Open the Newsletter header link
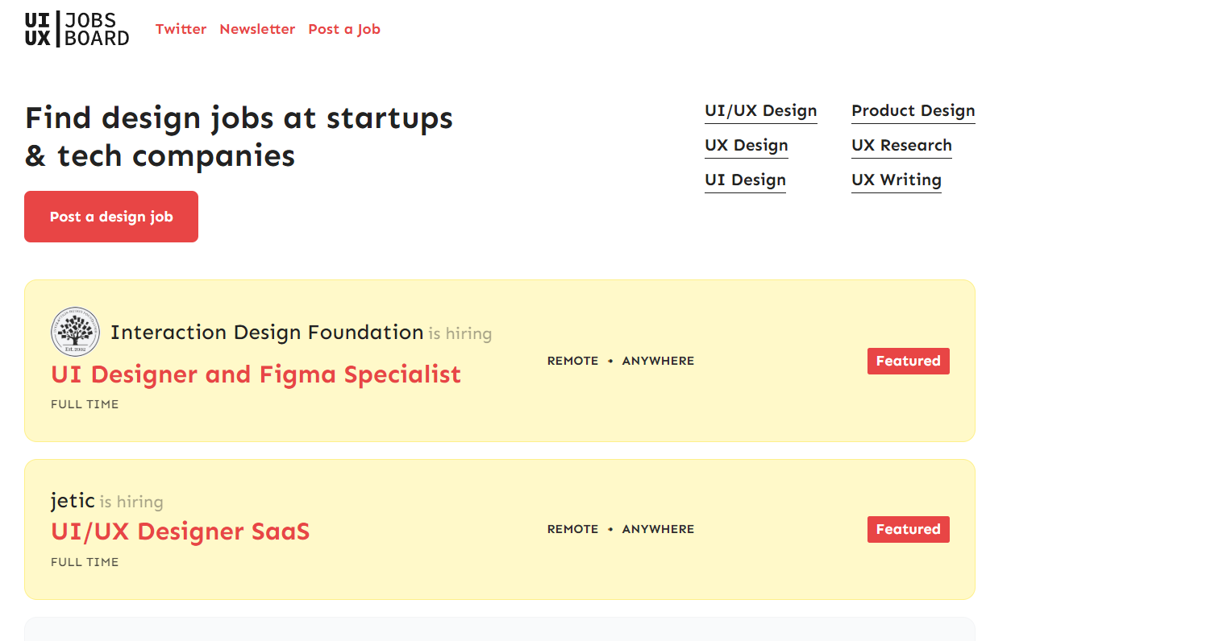The height and width of the screenshot is (641, 1219). tap(257, 29)
